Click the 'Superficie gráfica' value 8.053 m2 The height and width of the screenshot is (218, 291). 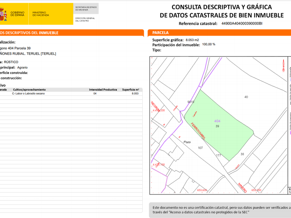(x=192, y=40)
